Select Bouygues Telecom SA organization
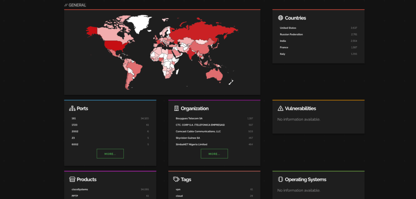Image resolution: width=416 pixels, height=199 pixels. [189, 118]
